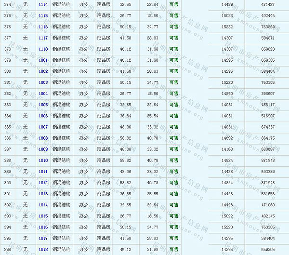Select room 1118 link
289x255 pixels.
click(x=43, y=49)
